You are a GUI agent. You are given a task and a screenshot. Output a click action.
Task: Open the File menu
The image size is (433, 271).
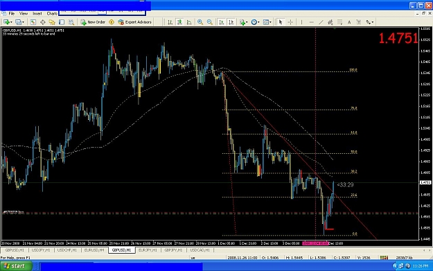tap(12, 14)
